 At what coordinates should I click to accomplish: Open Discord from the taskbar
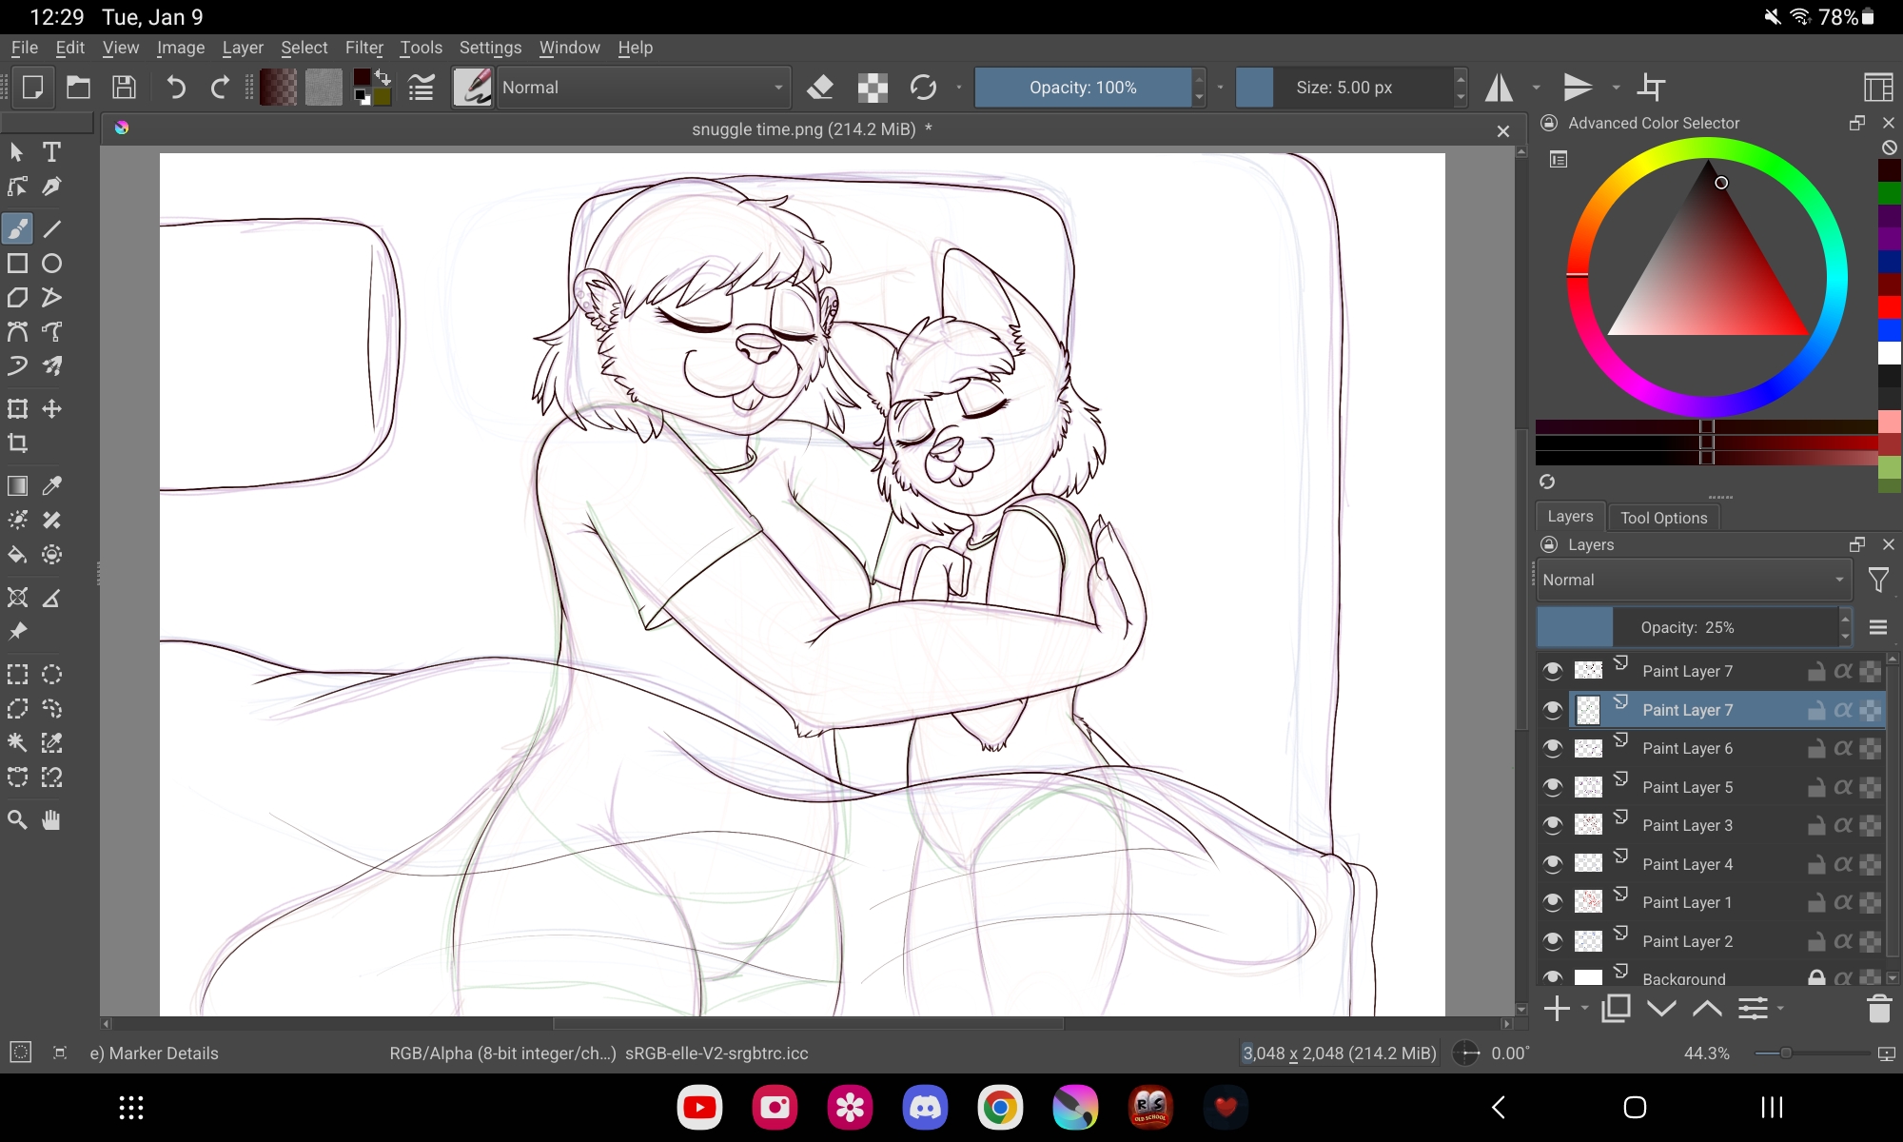pos(924,1108)
